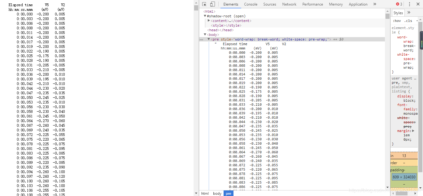Click the ellipsis actions beside the pre node
This screenshot has width=423, height=196.
coord(202,40)
